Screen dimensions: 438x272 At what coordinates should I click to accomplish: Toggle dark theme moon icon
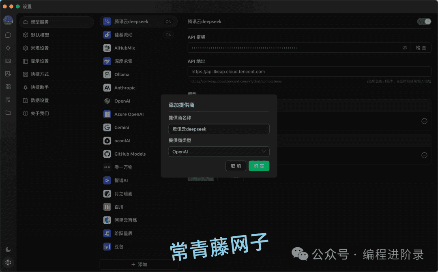[x=8, y=249]
